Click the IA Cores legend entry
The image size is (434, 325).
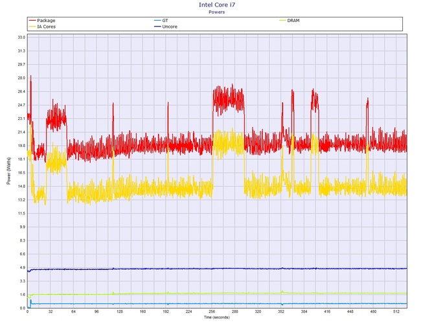point(42,27)
